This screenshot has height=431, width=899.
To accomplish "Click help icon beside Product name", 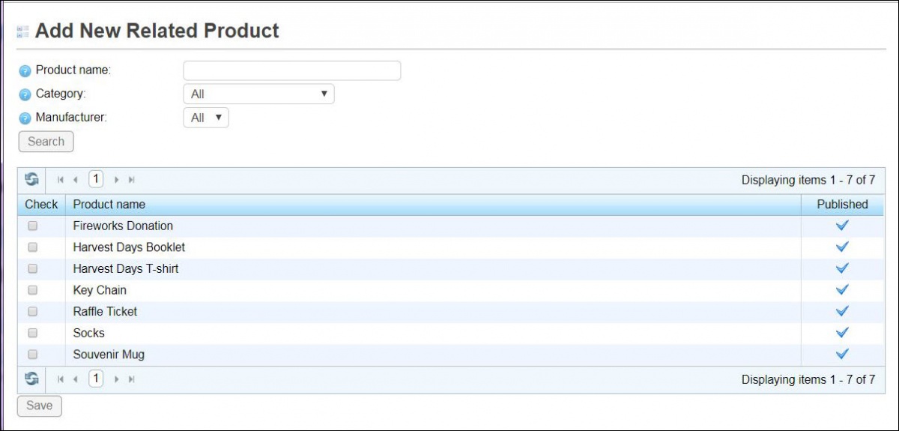I will click(25, 70).
